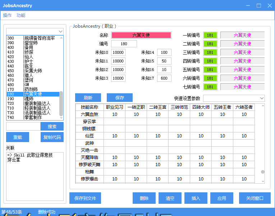Screen dimensions: 275x216
Task: Select list row 450 采集大师
Action: (33, 71)
